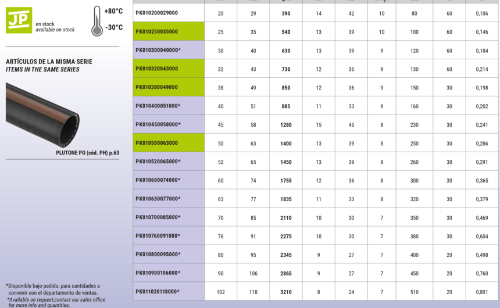Image resolution: width=500 pixels, height=308 pixels.
Task: Click the green highlighted code PK010500063000
Action: tap(156, 143)
